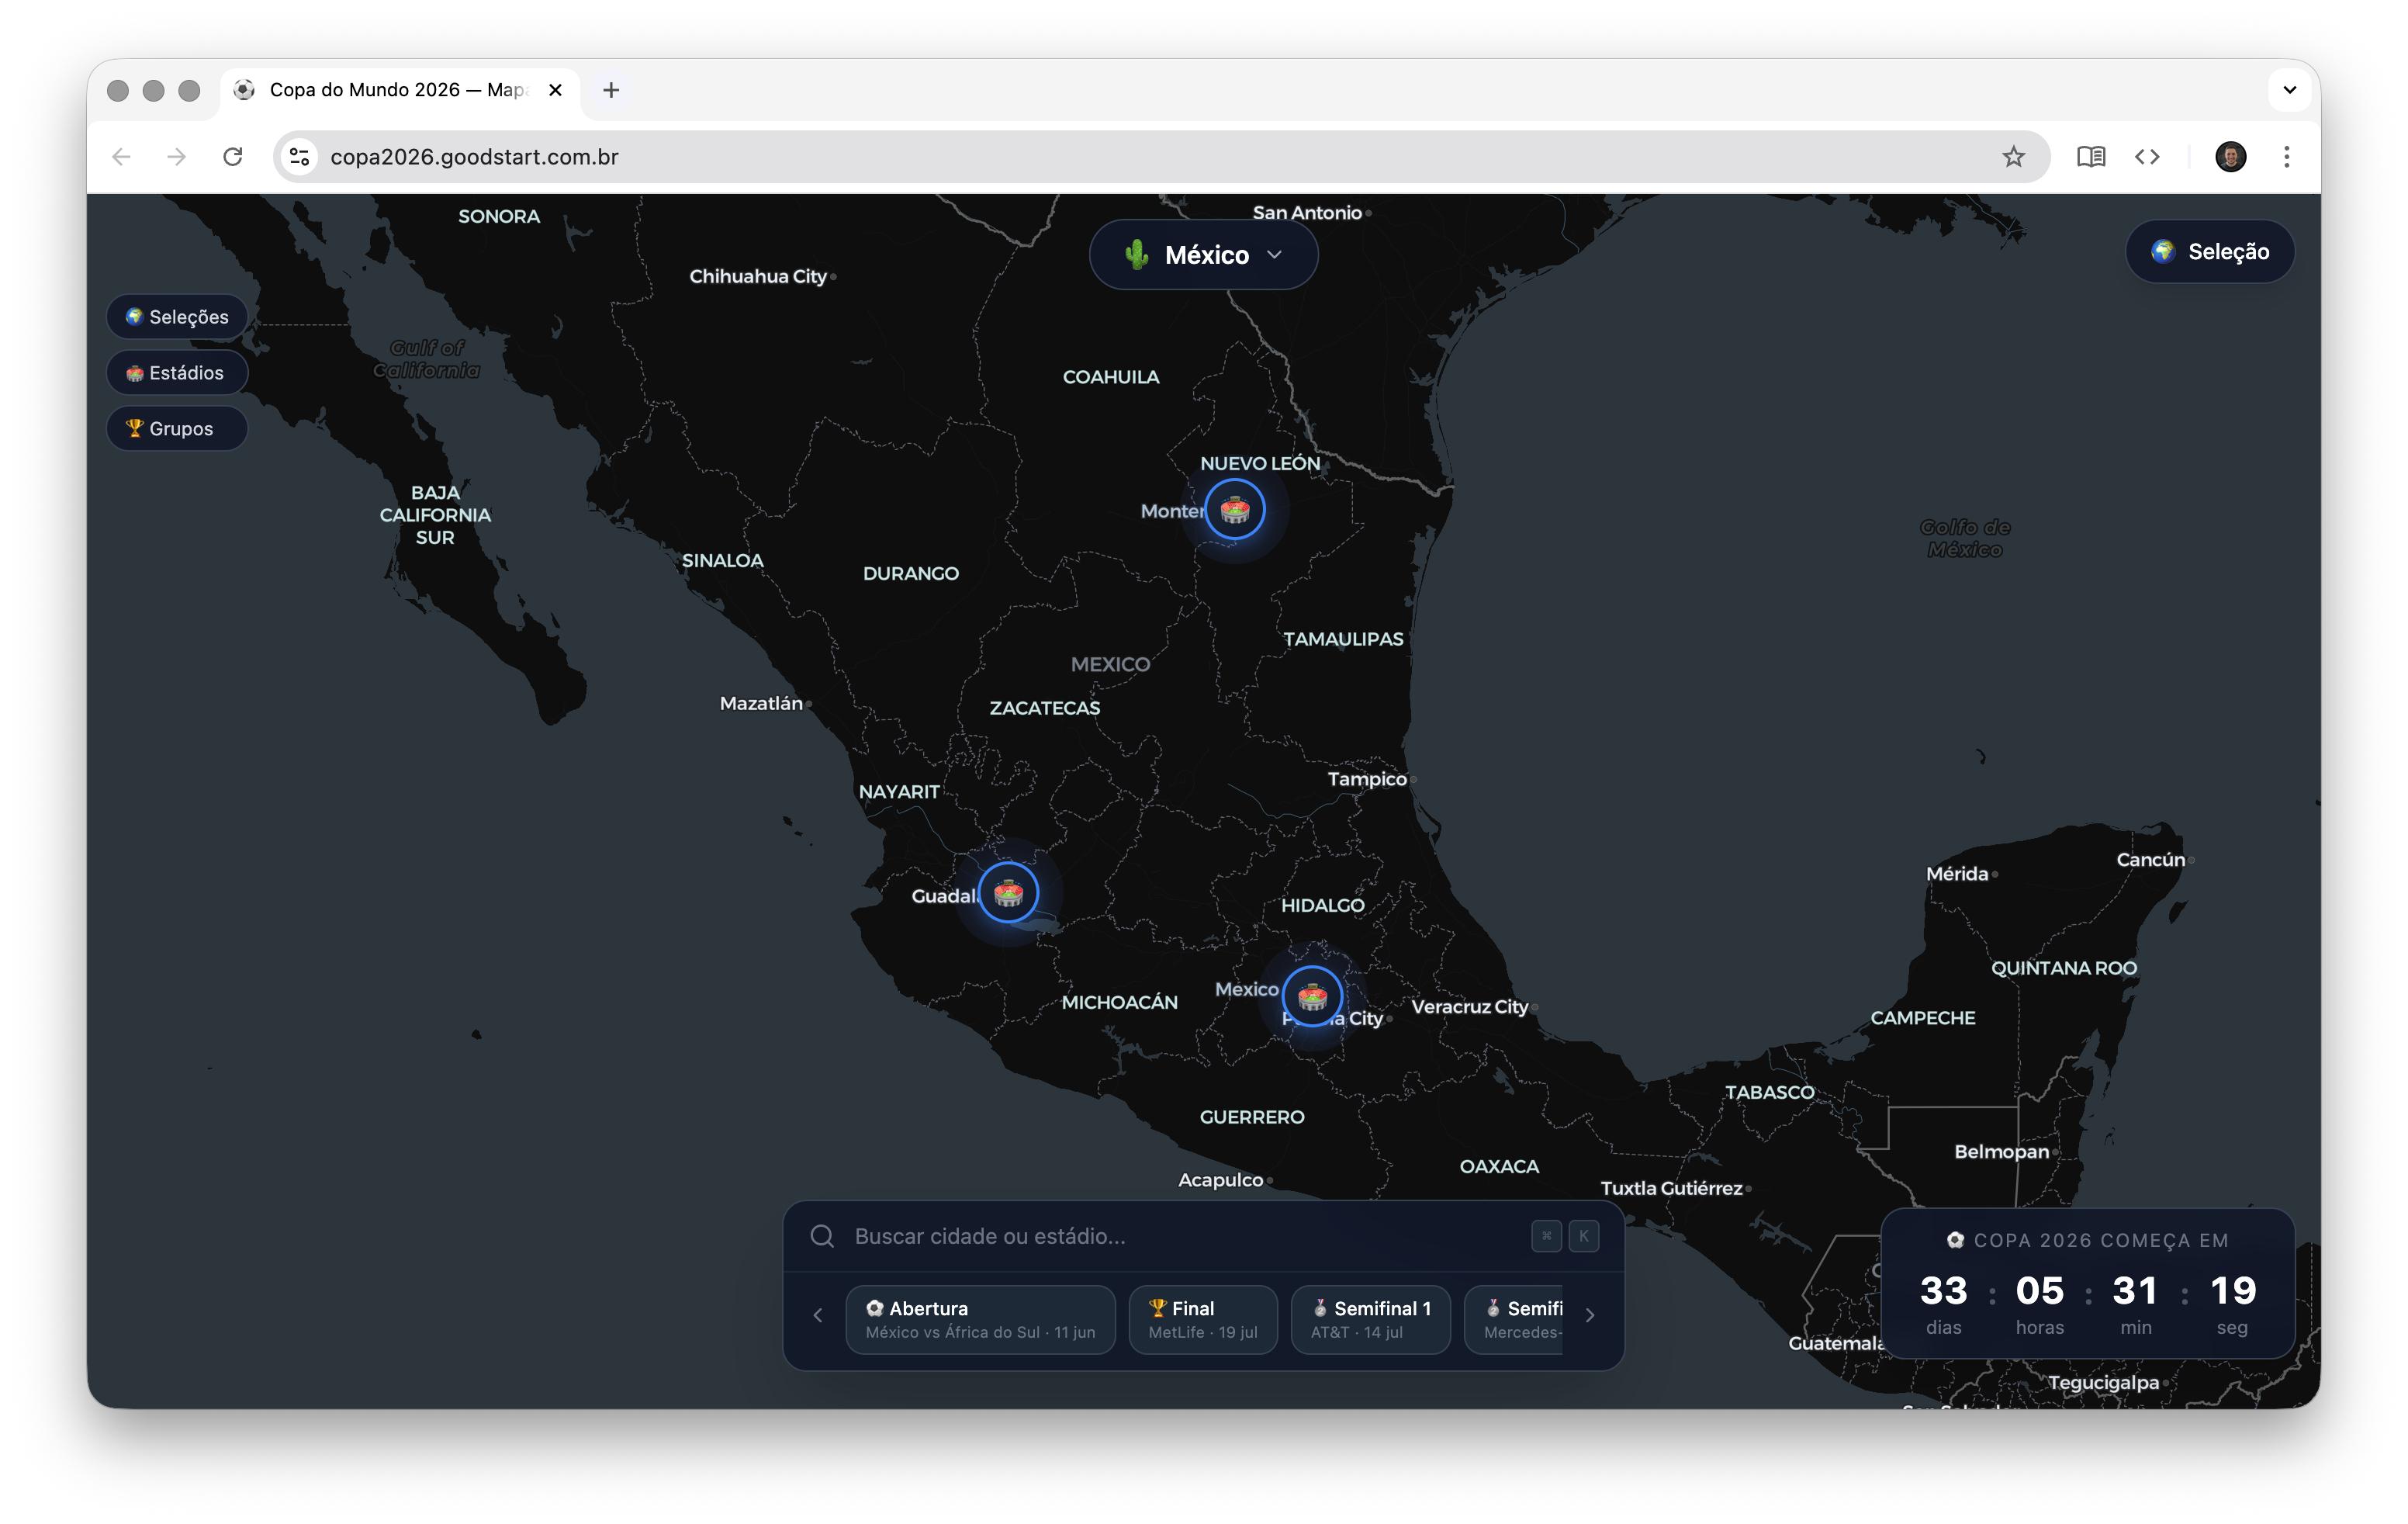2408x1524 pixels.
Task: Select the Semifinal 1 AT&T chip
Action: pyautogui.click(x=1371, y=1320)
